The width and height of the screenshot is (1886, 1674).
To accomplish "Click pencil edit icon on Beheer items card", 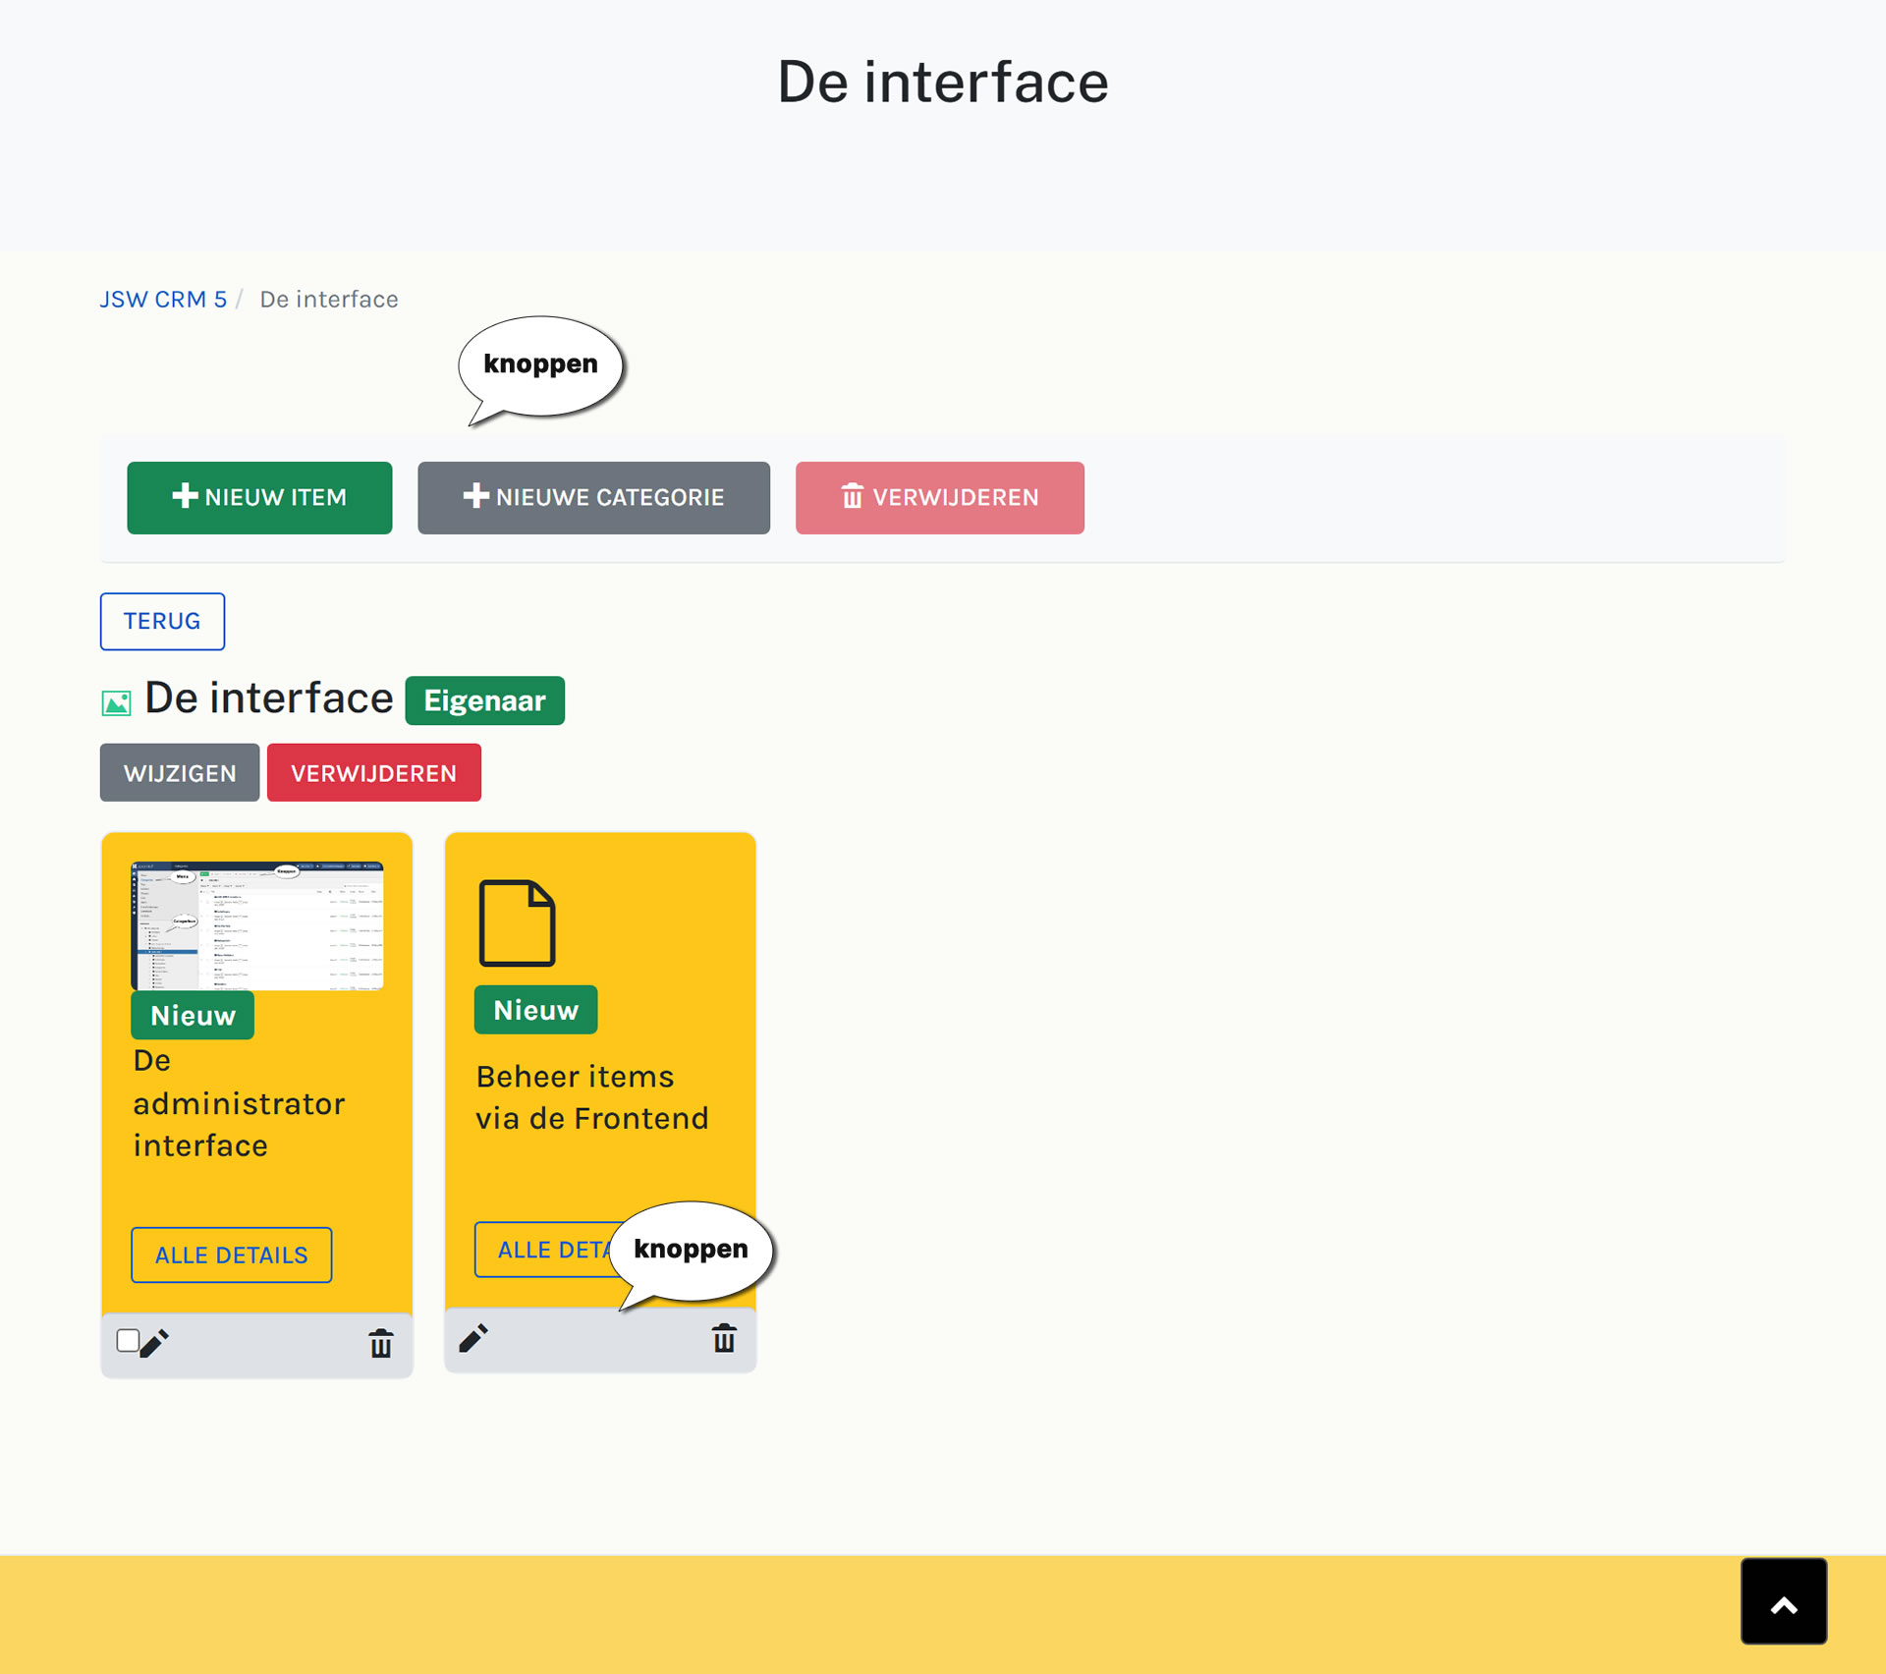I will point(473,1338).
